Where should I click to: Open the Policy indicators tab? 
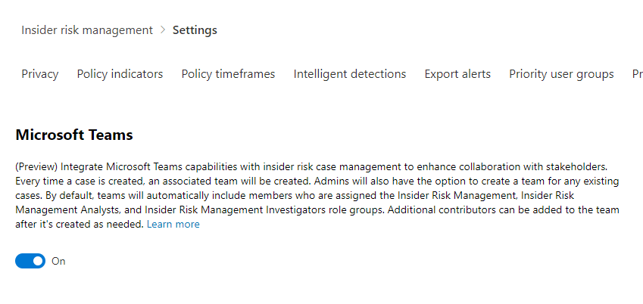[120, 74]
